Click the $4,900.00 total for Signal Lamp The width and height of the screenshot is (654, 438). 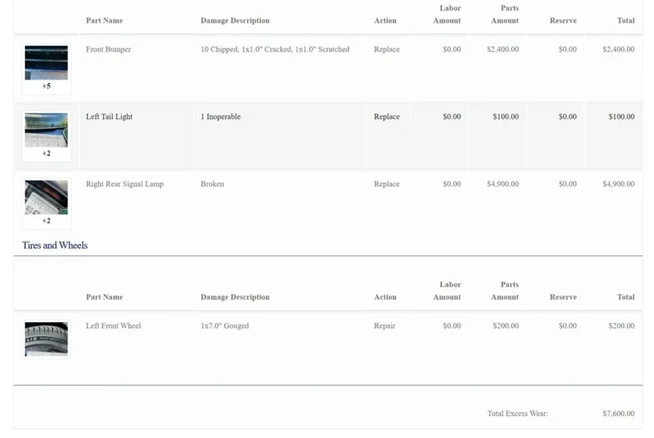tap(618, 184)
